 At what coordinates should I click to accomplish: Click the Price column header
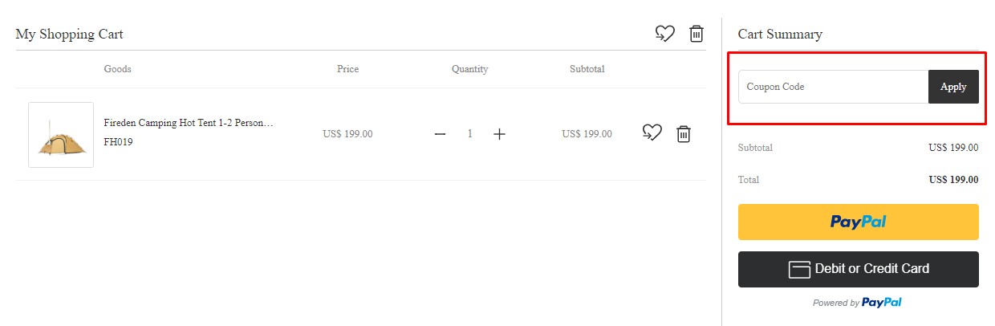347,69
